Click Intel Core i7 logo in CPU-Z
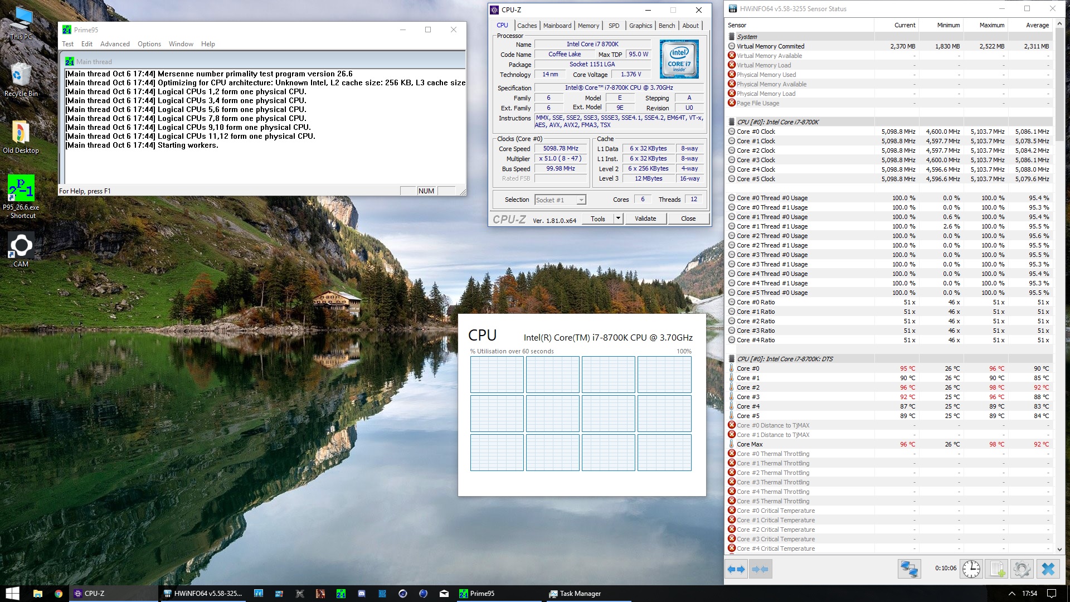1070x602 pixels. 679,59
